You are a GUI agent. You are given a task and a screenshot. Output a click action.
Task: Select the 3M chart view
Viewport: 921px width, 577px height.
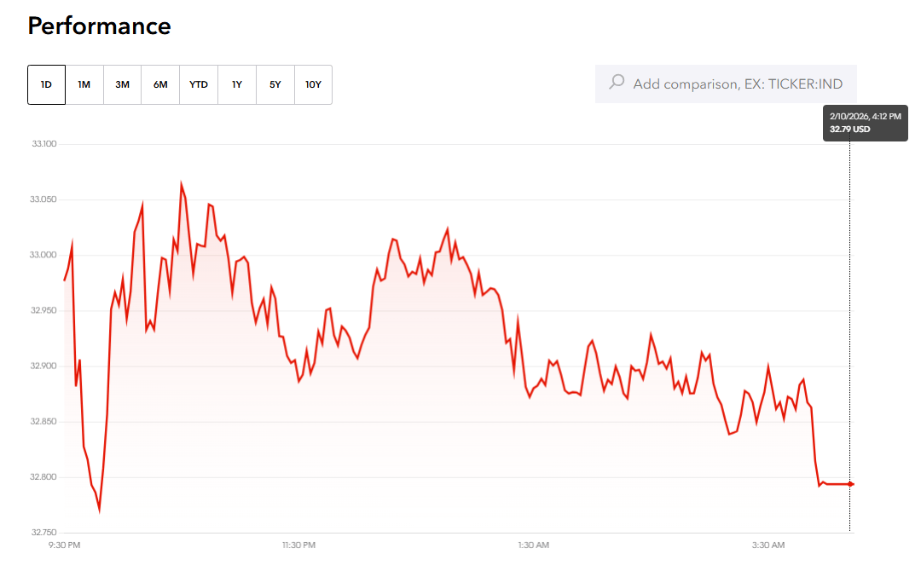[x=122, y=84]
